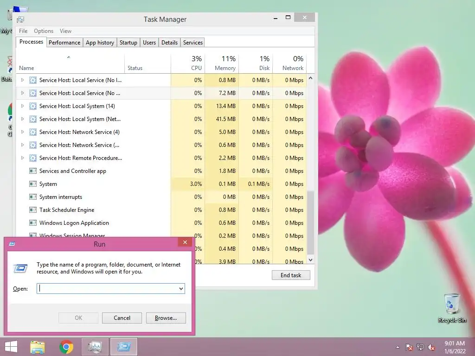
Task: Click the Run taskbar button
Action: tap(123, 347)
